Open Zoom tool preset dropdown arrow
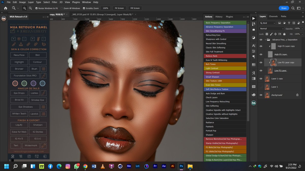The height and width of the screenshot is (171, 305). (18, 8)
